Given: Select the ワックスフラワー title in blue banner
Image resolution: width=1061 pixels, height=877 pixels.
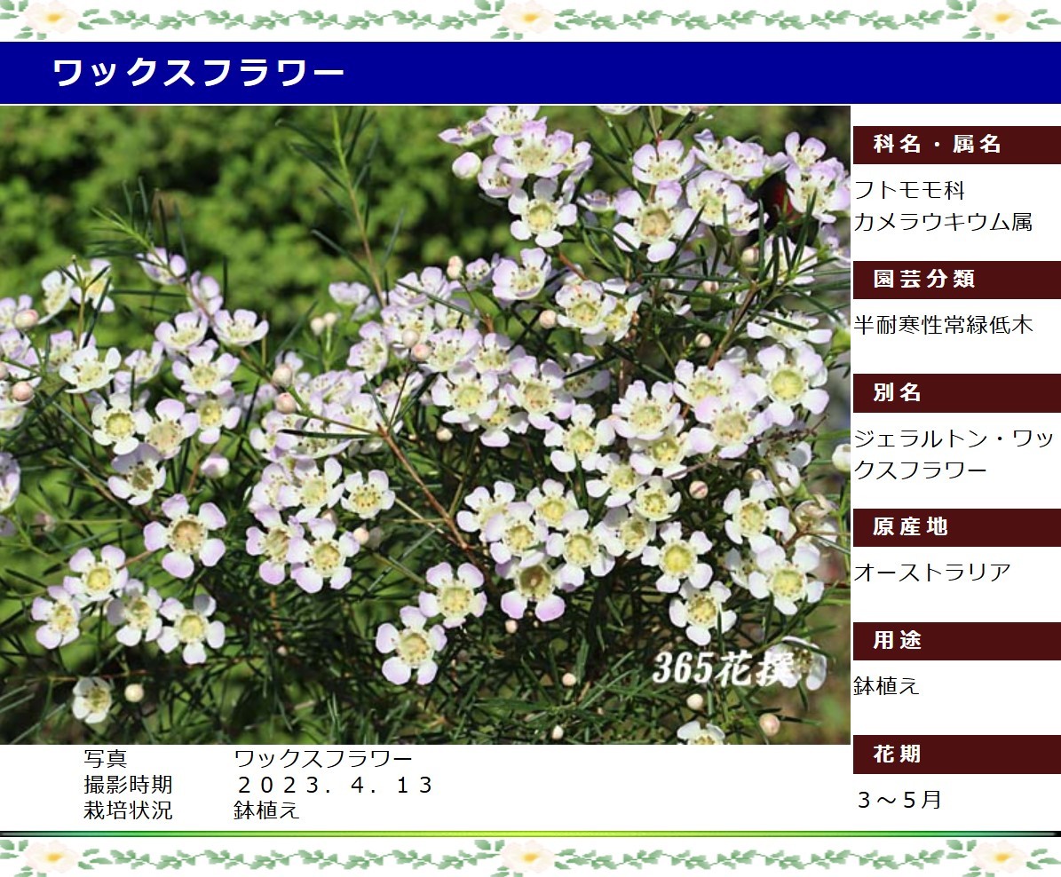Looking at the screenshot, I should click(x=198, y=73).
